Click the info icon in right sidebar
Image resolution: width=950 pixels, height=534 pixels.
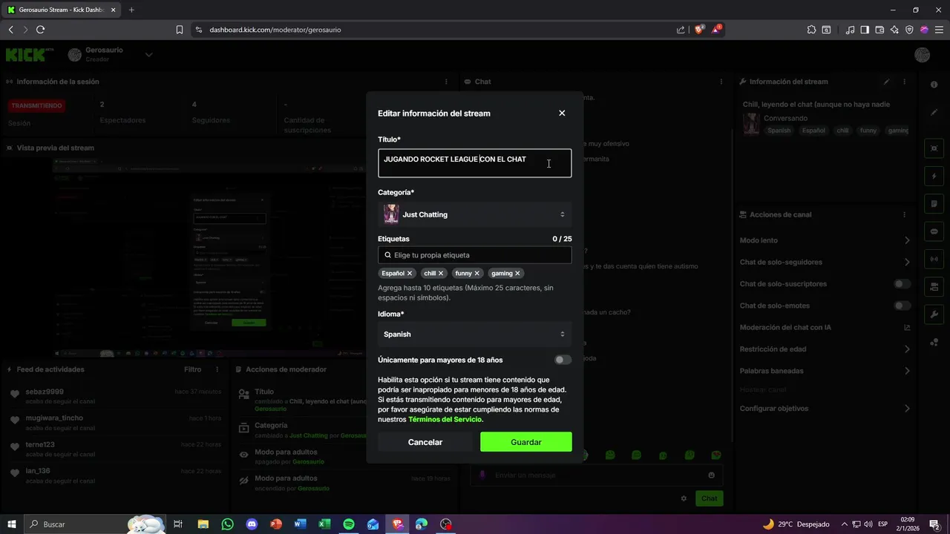[934, 85]
